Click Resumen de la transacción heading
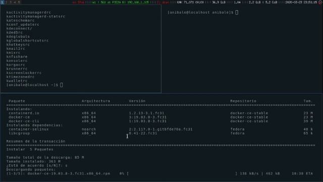This screenshot has width=323, height=182. [x=36, y=141]
